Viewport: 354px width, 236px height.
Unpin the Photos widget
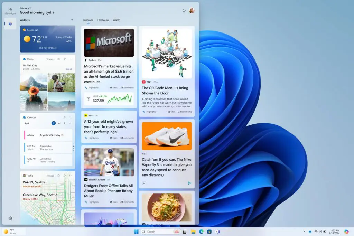64,59
